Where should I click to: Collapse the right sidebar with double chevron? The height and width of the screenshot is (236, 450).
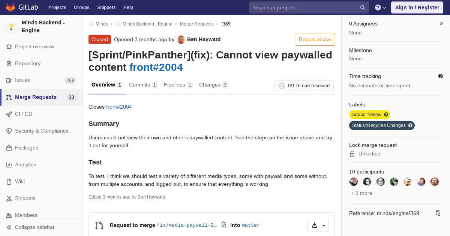[x=441, y=24]
